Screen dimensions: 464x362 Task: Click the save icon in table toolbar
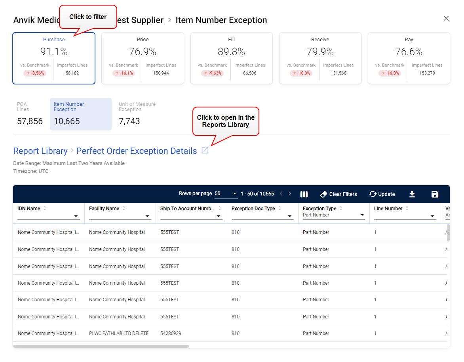tap(435, 194)
